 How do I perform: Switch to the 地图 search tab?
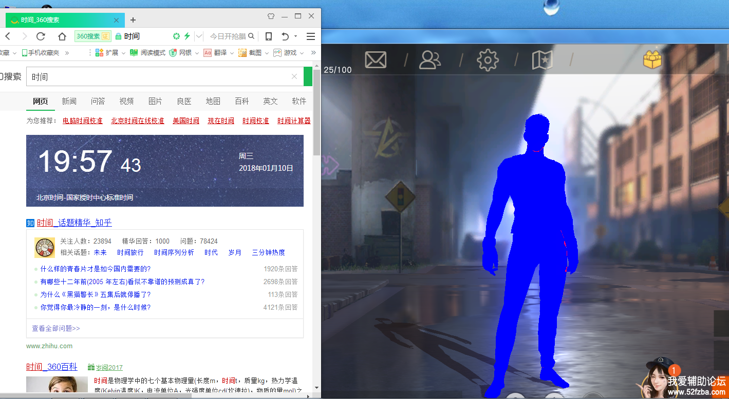(213, 101)
